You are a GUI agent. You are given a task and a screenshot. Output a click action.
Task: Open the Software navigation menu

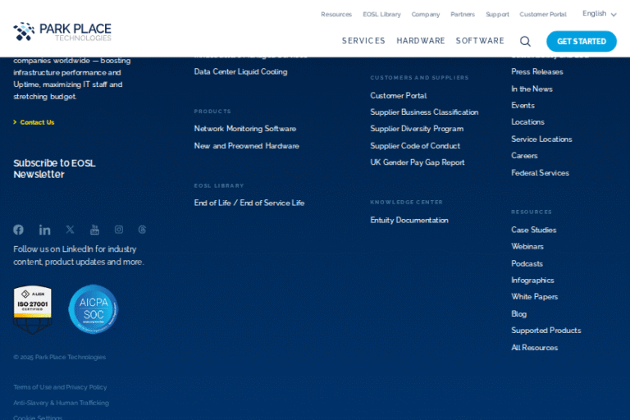(x=480, y=41)
